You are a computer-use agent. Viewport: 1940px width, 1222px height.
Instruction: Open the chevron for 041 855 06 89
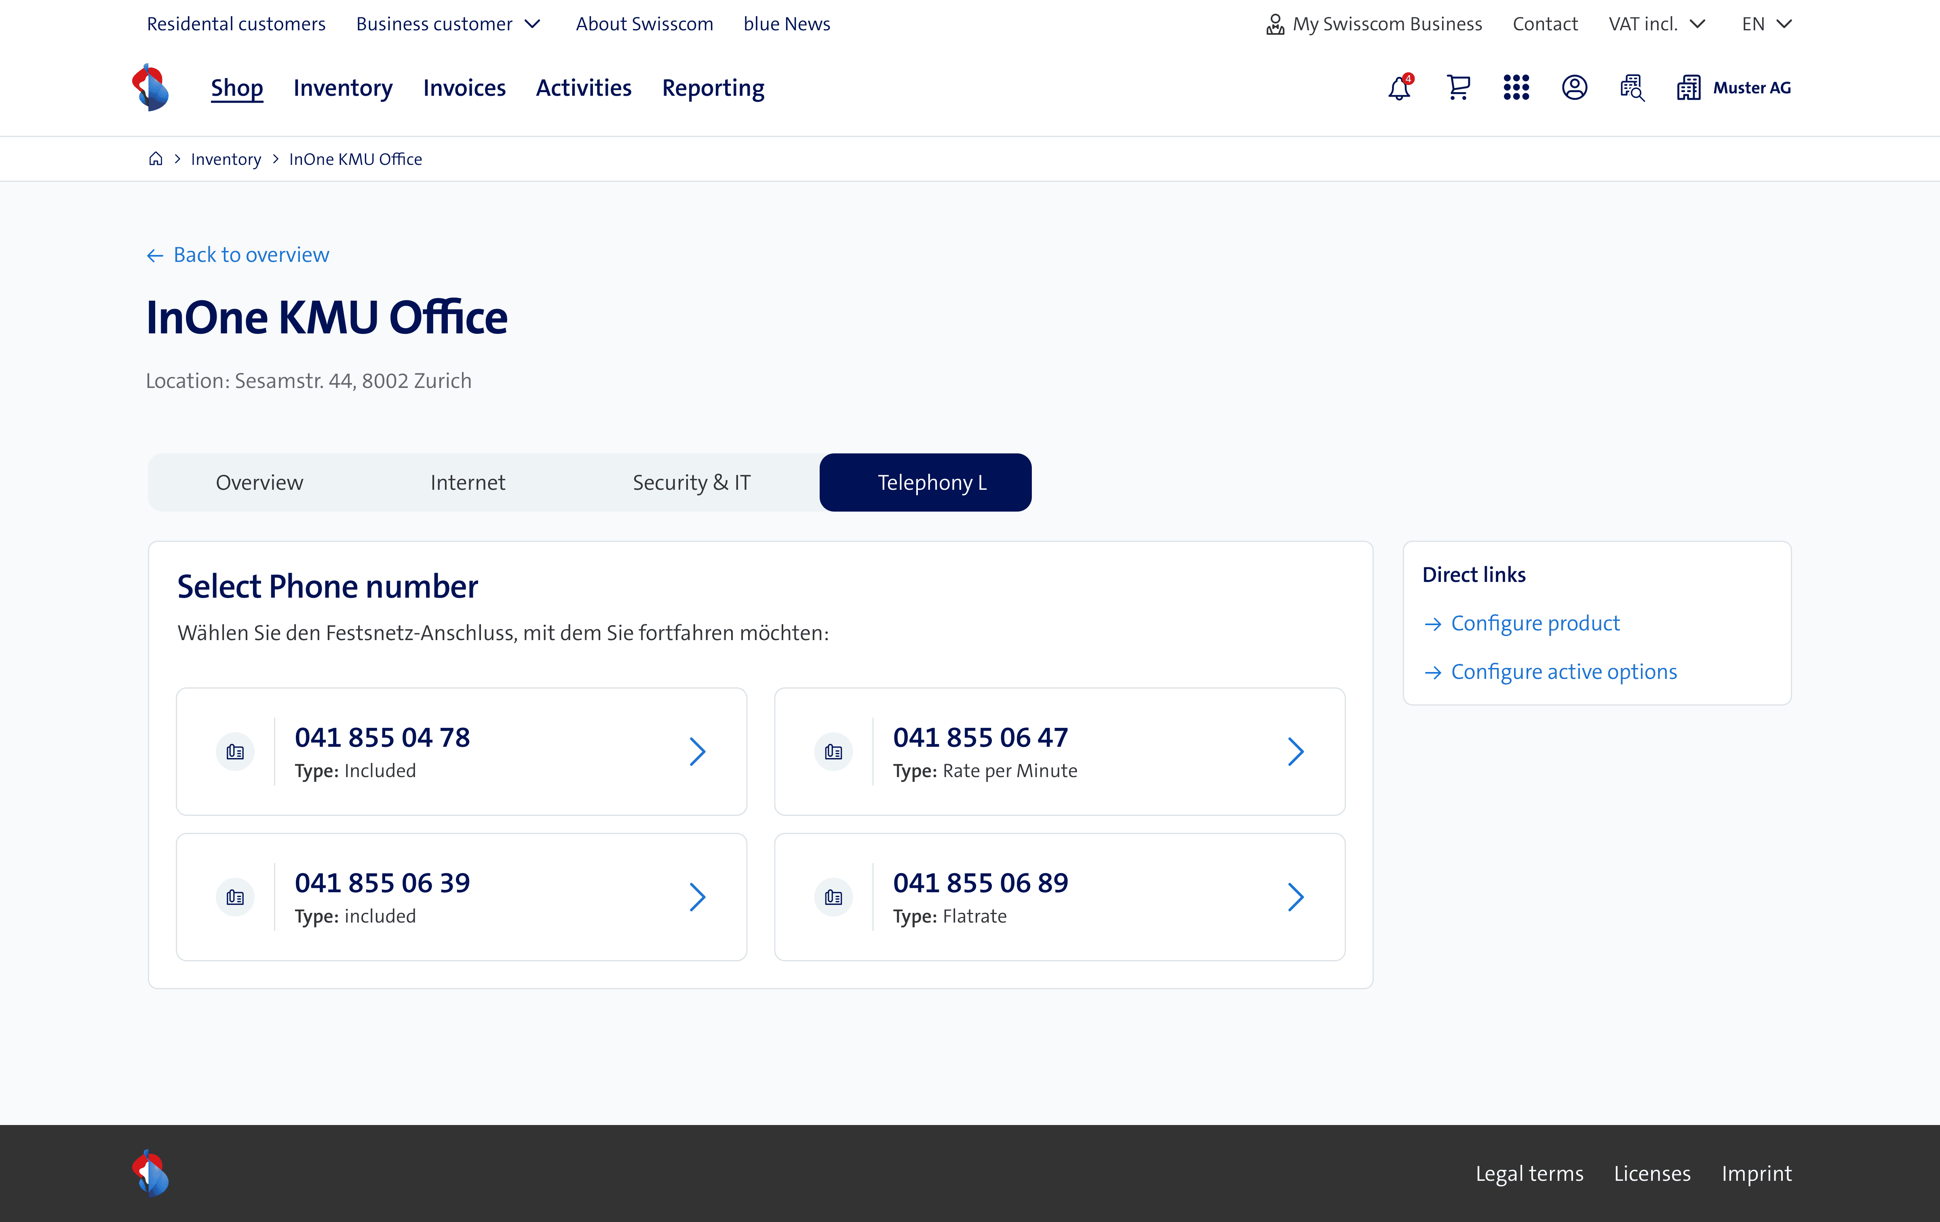(1295, 898)
